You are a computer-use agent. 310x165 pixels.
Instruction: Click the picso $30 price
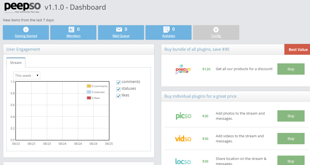tap(205, 116)
